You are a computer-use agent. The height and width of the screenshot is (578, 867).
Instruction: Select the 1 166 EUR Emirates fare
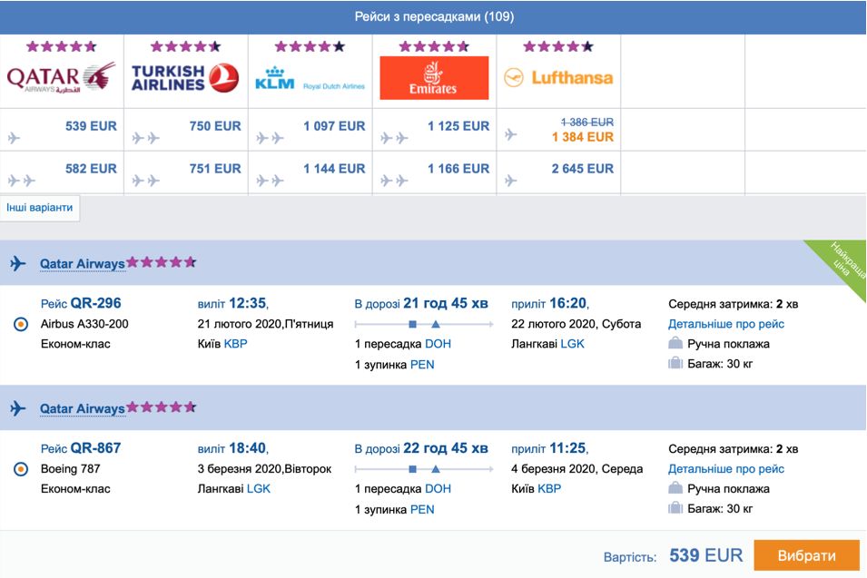pyautogui.click(x=458, y=169)
